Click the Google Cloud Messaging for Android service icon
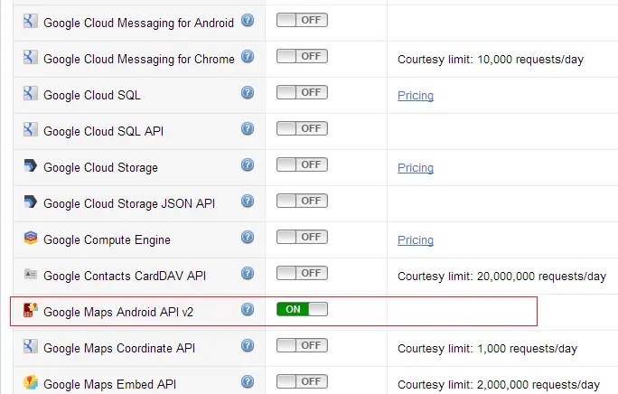The height and width of the screenshot is (394, 618). click(x=31, y=21)
